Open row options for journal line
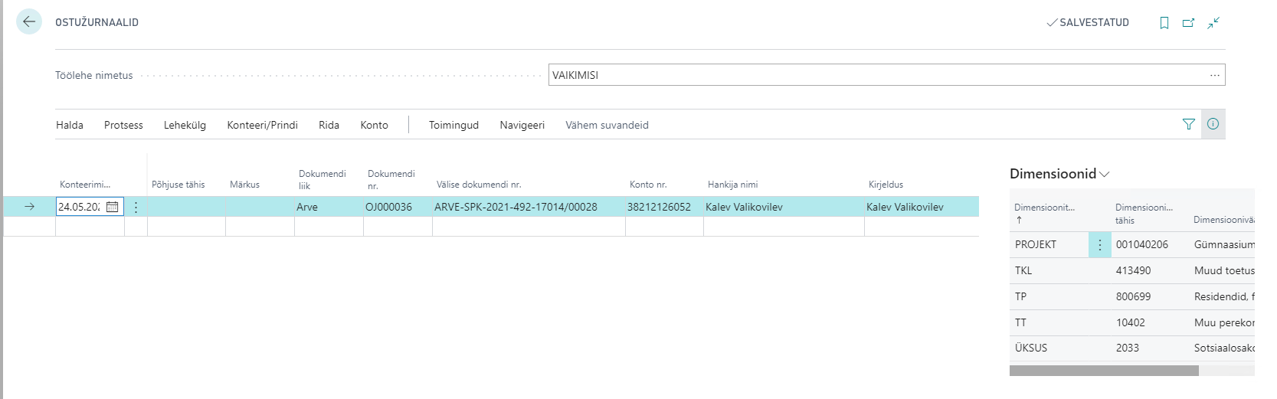 (x=136, y=207)
